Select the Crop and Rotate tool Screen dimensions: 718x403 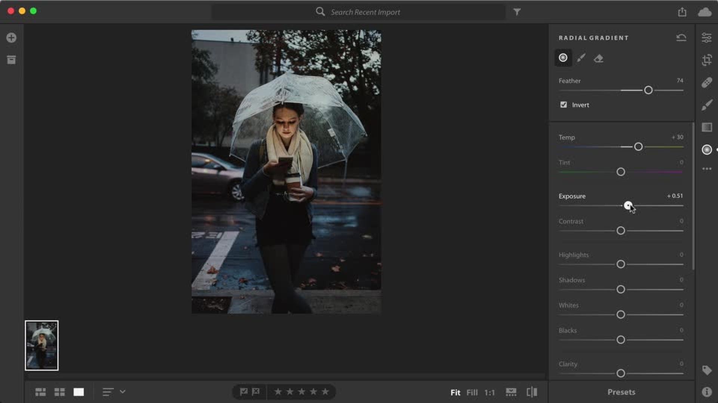point(706,60)
